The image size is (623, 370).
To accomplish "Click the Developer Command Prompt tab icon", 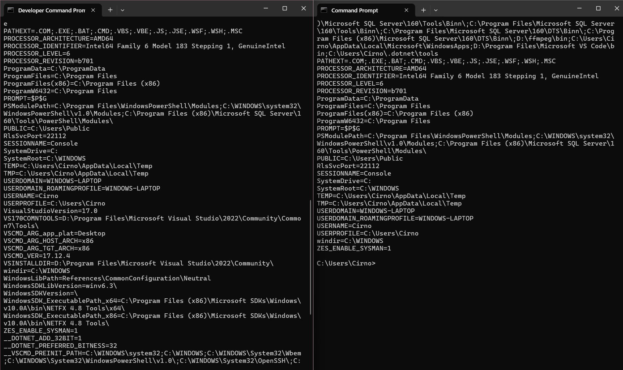I will tap(10, 10).
